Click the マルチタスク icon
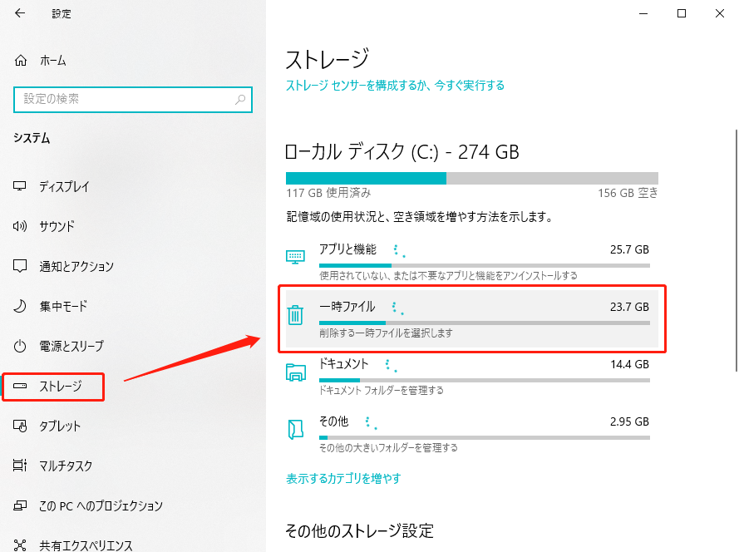This screenshot has width=739, height=552. (20, 466)
